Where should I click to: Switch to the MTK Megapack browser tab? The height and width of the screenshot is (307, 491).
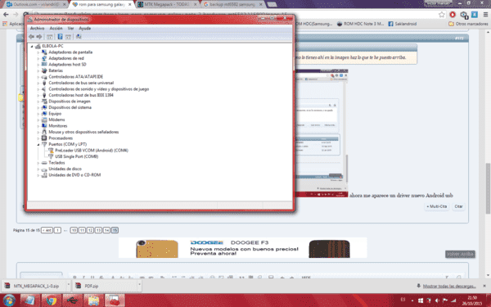coord(166,4)
